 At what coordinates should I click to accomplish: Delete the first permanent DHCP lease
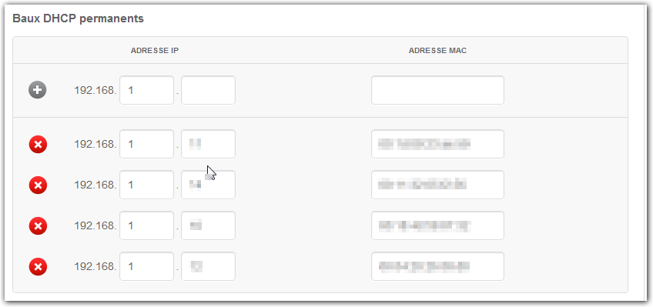[x=38, y=145]
